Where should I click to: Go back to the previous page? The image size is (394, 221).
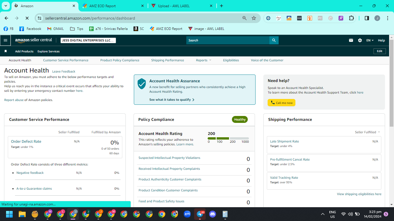[x=6, y=18]
